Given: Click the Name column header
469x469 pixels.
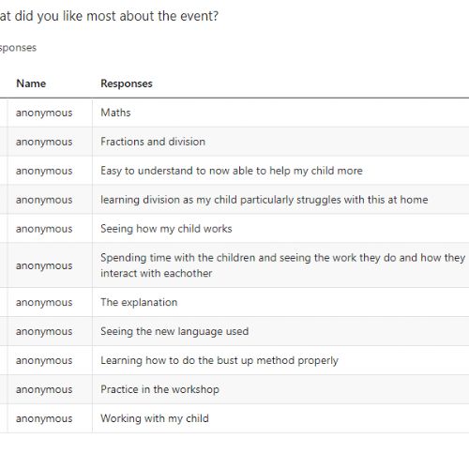Looking at the screenshot, I should (31, 83).
